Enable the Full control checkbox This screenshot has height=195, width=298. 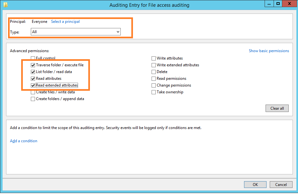[33, 58]
